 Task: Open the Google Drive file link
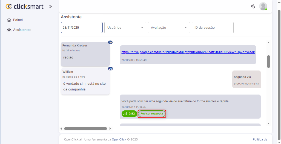(188, 52)
